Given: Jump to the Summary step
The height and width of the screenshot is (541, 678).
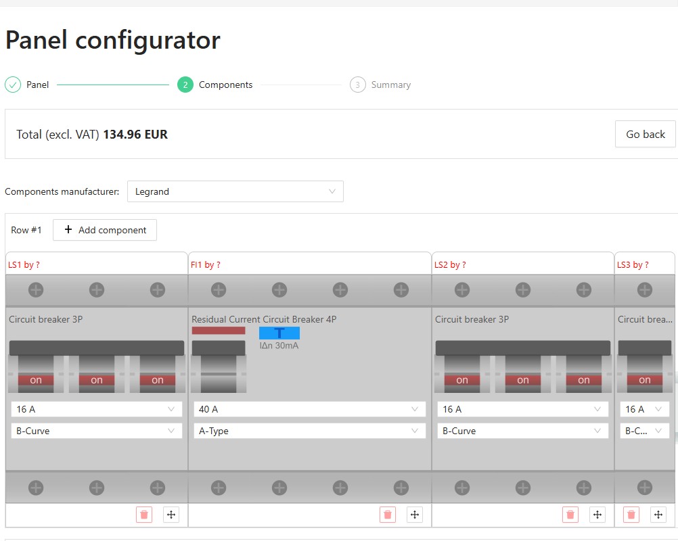Looking at the screenshot, I should point(380,85).
